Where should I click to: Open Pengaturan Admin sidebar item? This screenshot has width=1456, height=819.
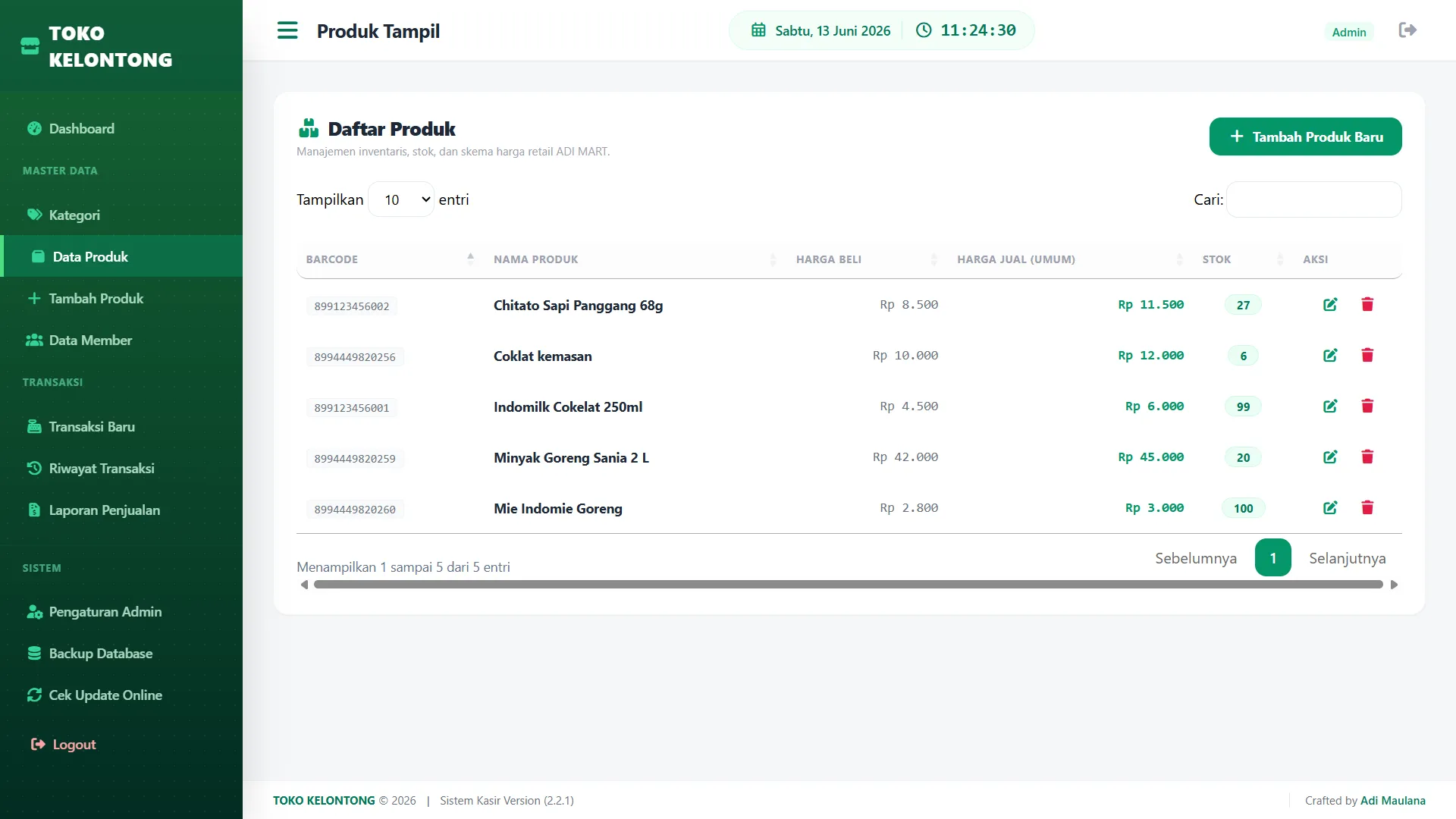(x=121, y=612)
